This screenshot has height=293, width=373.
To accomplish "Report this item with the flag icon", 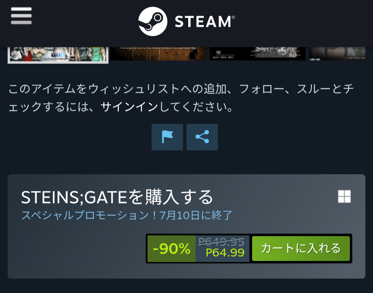I will (x=167, y=137).
